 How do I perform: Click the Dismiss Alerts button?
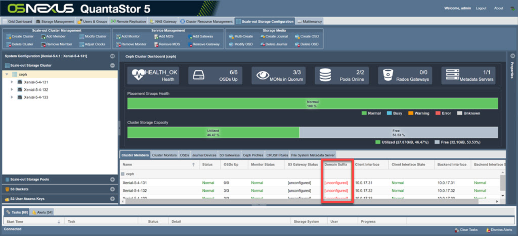499,230
